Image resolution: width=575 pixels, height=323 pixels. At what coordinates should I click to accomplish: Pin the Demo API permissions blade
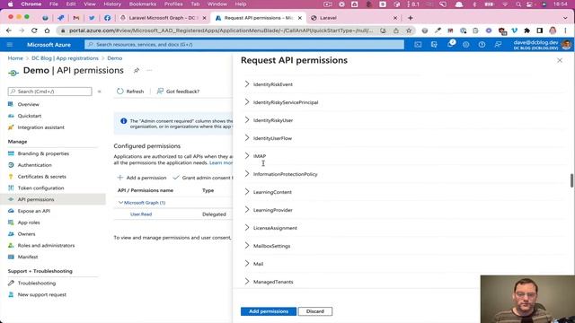(137, 70)
